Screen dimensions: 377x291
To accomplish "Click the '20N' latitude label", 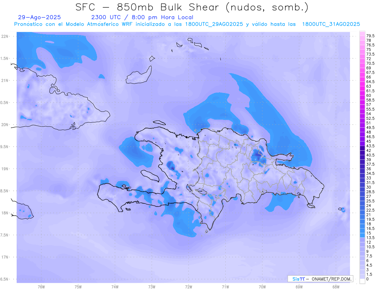I will 4,125.
